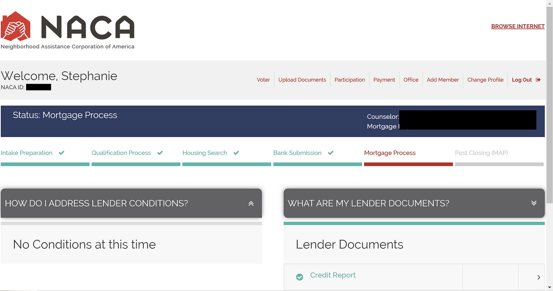Image resolution: width=553 pixels, height=291 pixels.
Task: Open the Payment menu item
Action: click(x=384, y=80)
